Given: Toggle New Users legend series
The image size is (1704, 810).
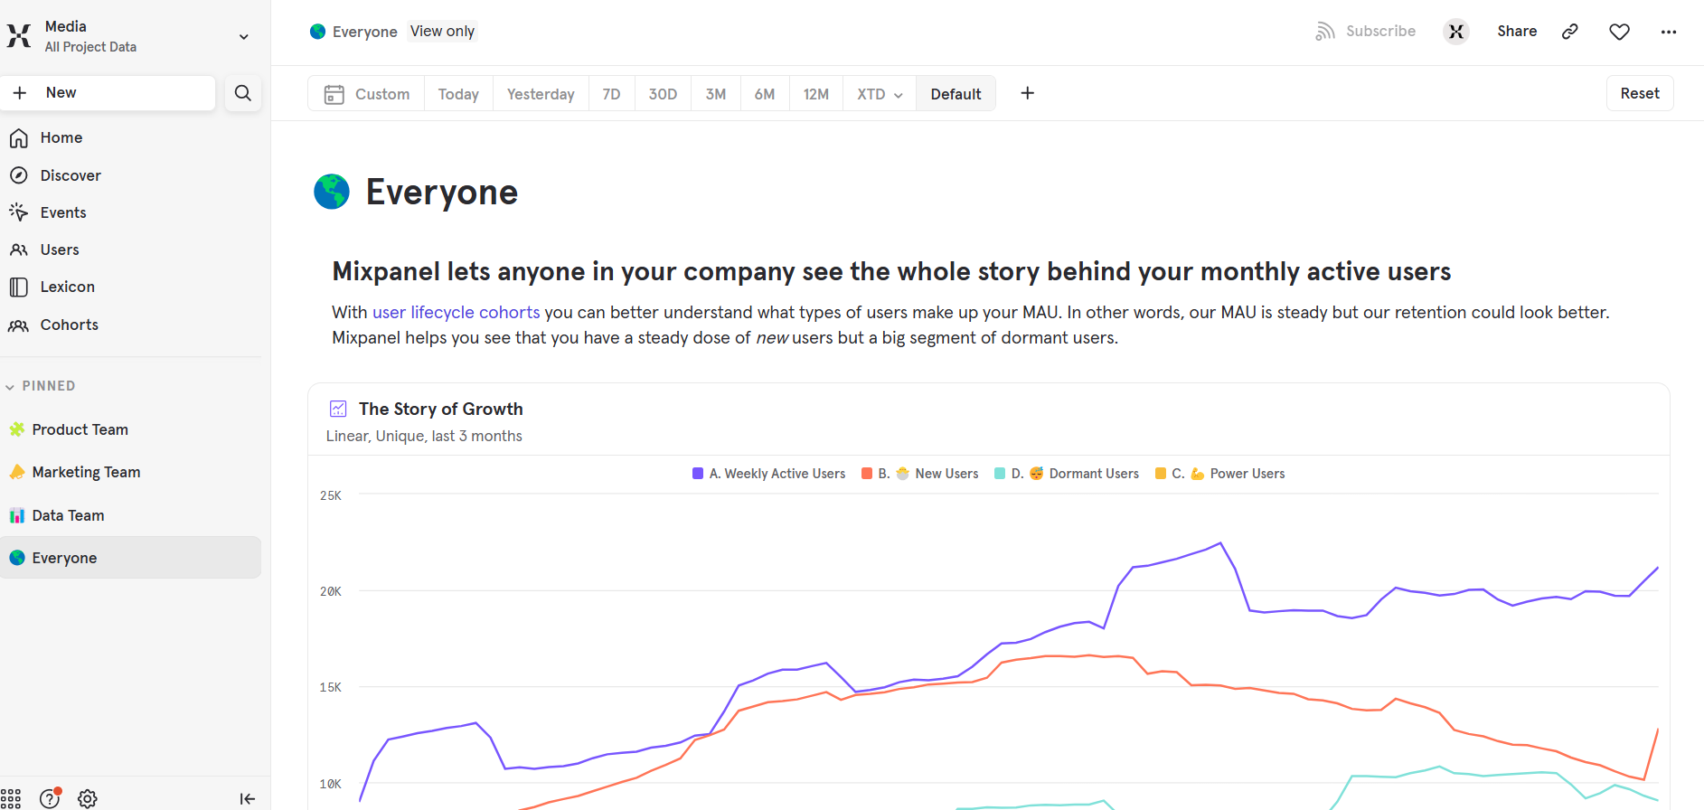Looking at the screenshot, I should click(x=919, y=474).
